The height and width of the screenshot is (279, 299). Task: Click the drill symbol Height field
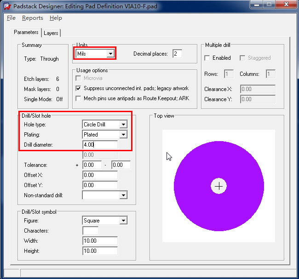[x=100, y=251]
